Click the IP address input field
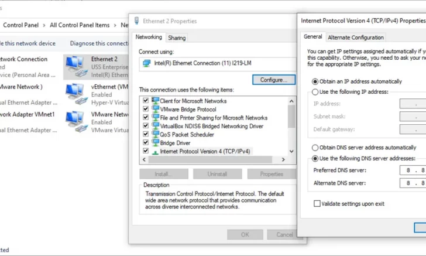This screenshot has height=256, width=426. [x=413, y=104]
